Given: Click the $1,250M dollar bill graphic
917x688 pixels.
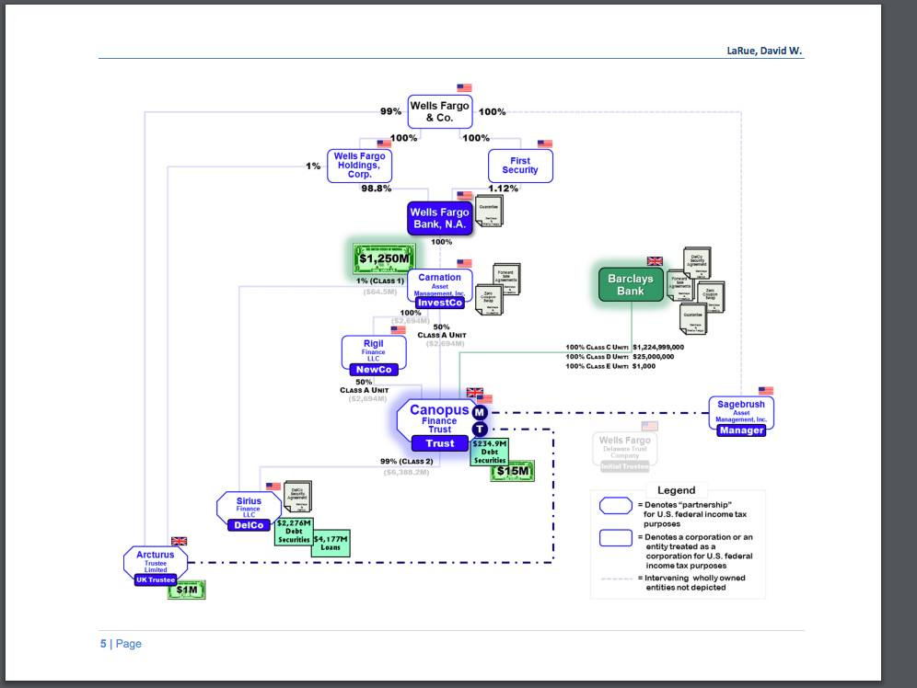Looking at the screenshot, I should point(384,258).
